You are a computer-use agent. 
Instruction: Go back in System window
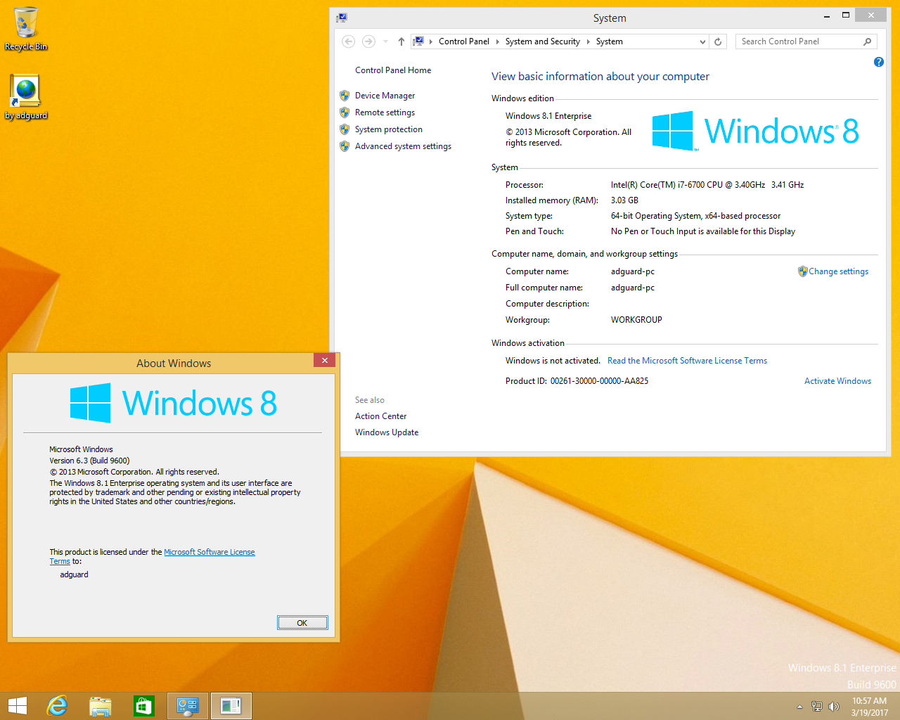pos(348,41)
